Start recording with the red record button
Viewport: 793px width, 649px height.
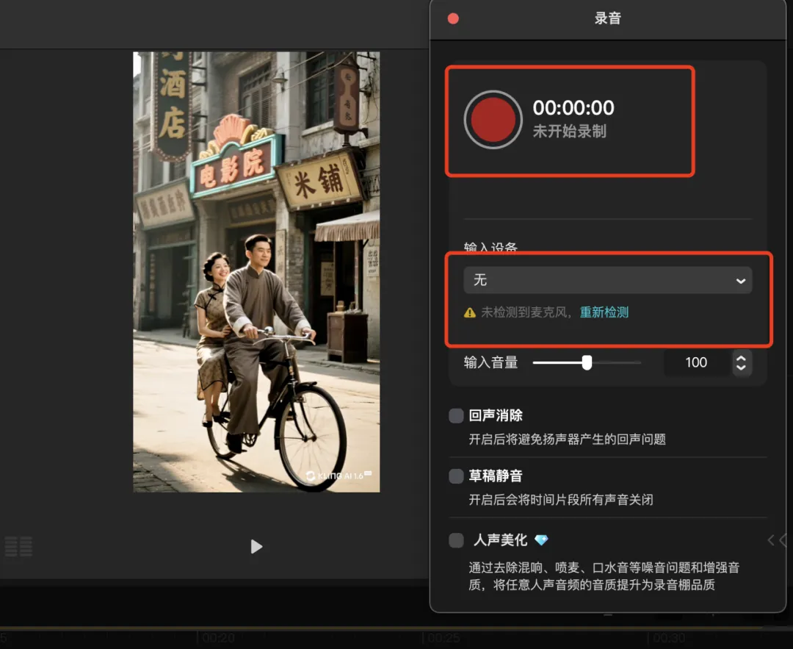click(493, 120)
